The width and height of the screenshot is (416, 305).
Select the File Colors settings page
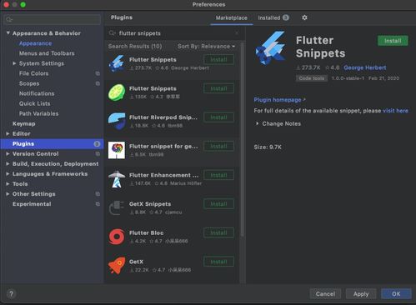(x=33, y=73)
